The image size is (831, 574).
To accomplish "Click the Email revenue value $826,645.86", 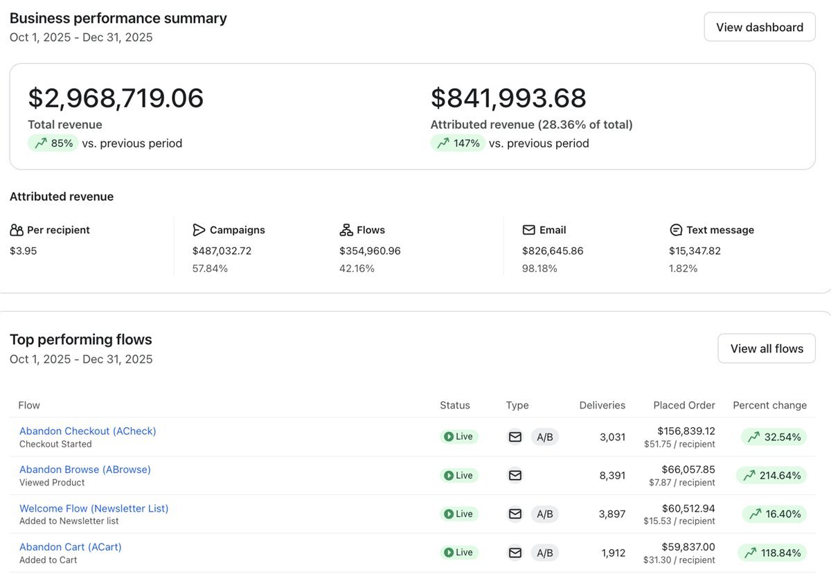I will (x=553, y=251).
